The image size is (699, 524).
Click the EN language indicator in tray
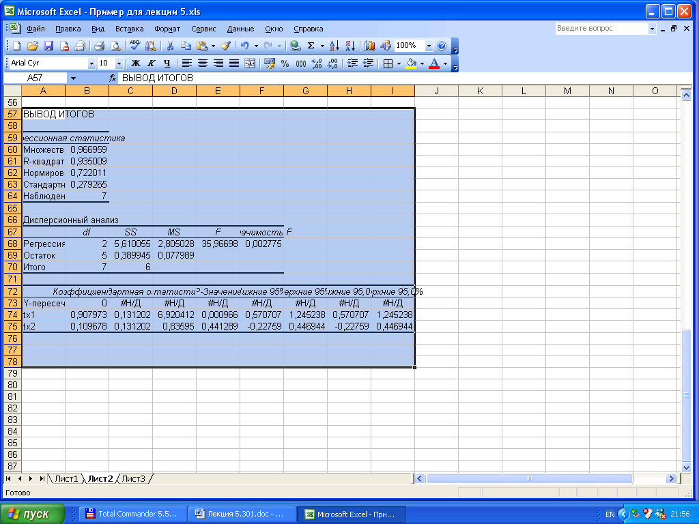(x=610, y=514)
